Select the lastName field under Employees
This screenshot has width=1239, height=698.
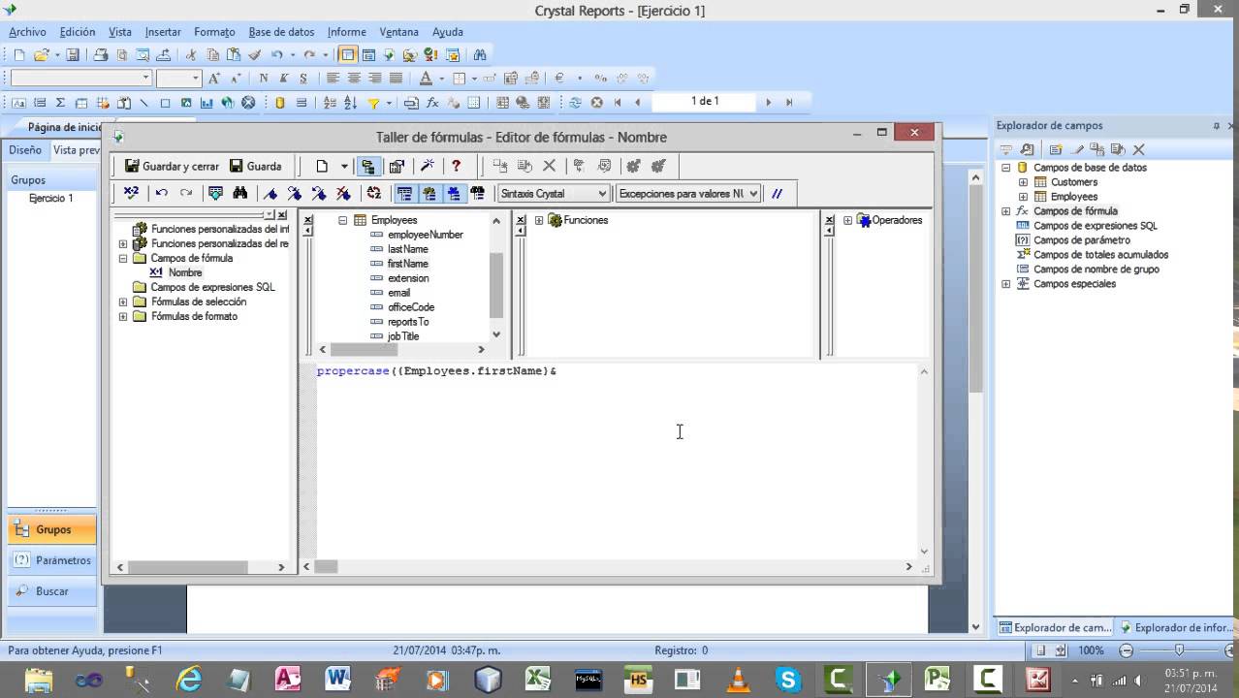tap(407, 249)
